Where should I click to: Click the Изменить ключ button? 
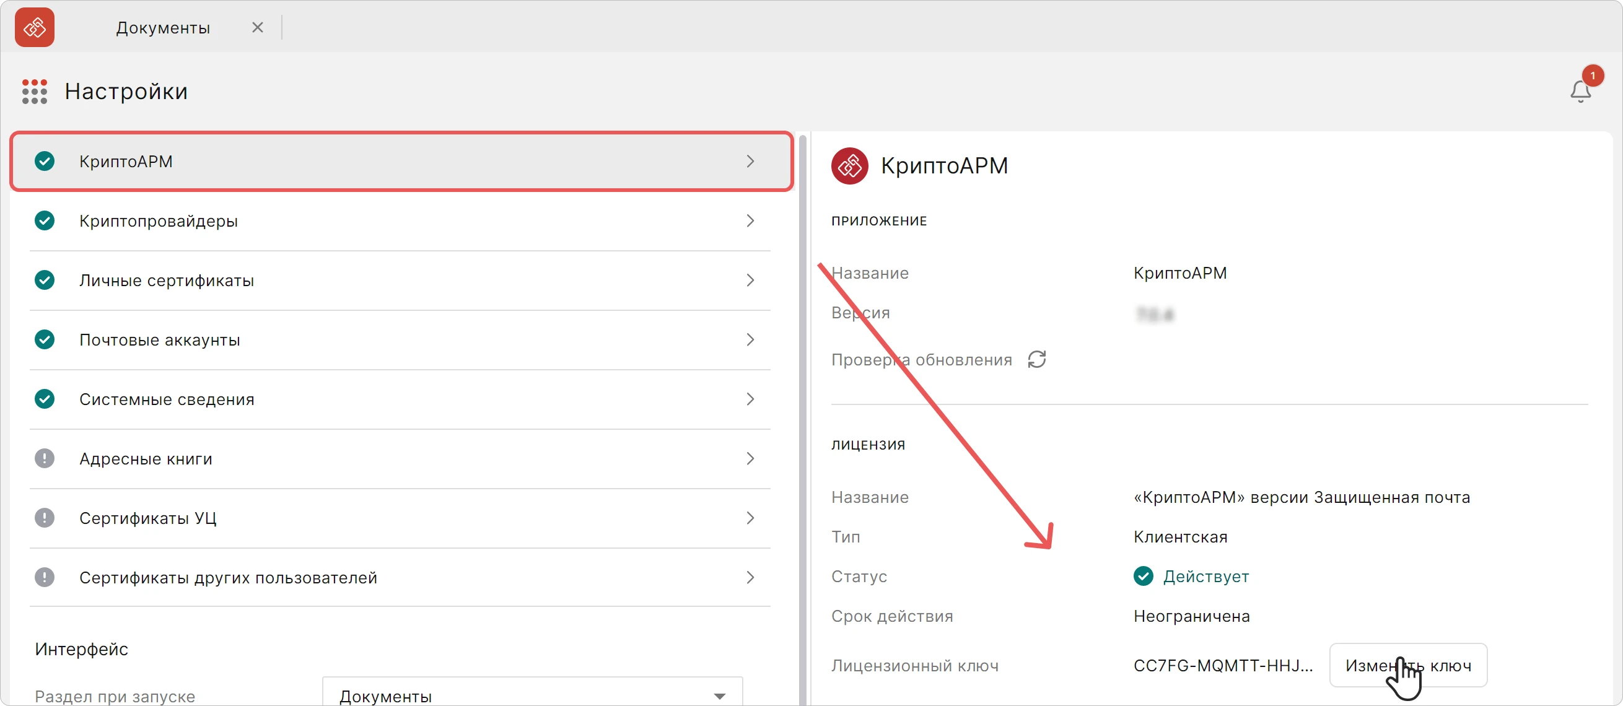click(1408, 665)
